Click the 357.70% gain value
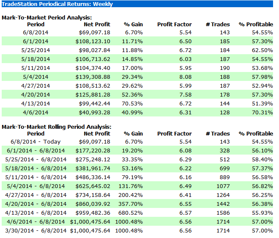279x238 pixels. tap(131, 204)
